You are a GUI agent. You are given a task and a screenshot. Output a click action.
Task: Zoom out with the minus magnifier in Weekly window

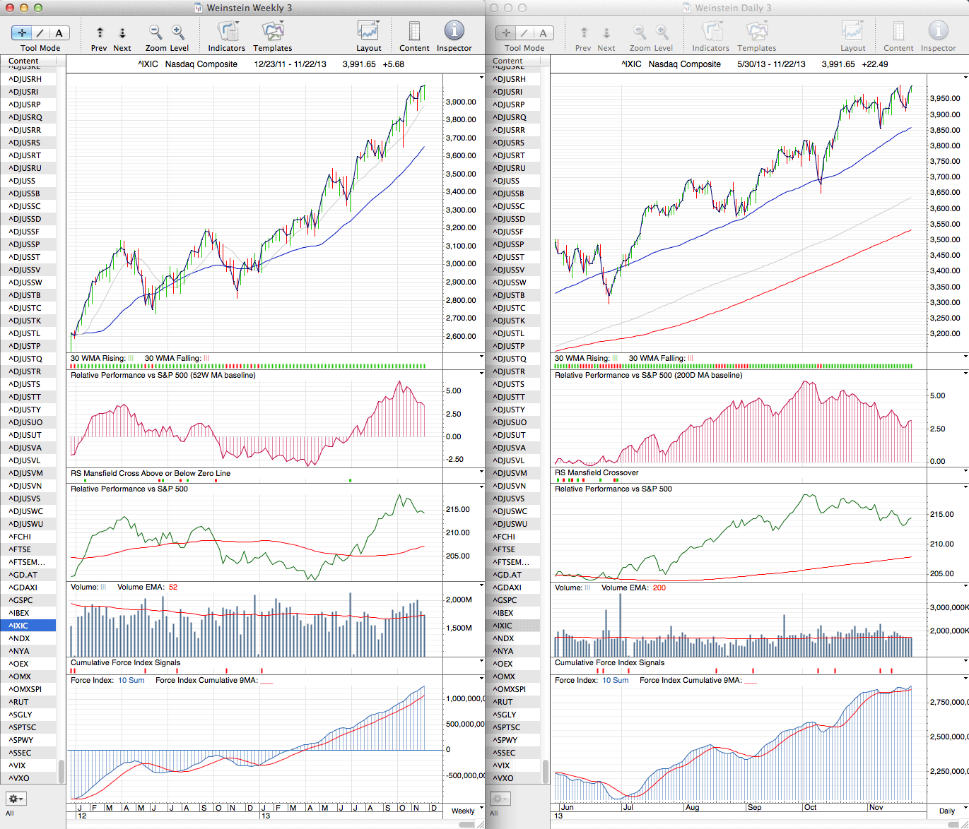click(155, 32)
